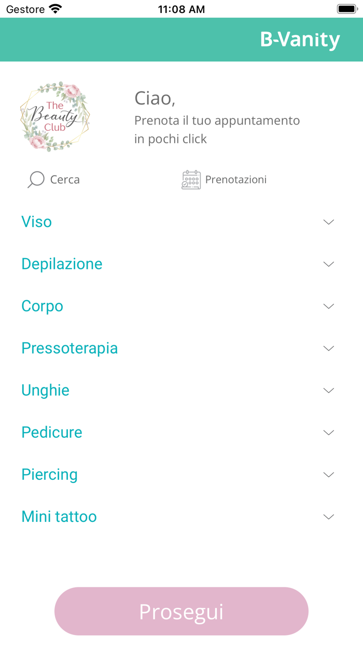Tap the Mini tattoo label
Image resolution: width=363 pixels, height=646 pixels.
tap(59, 517)
